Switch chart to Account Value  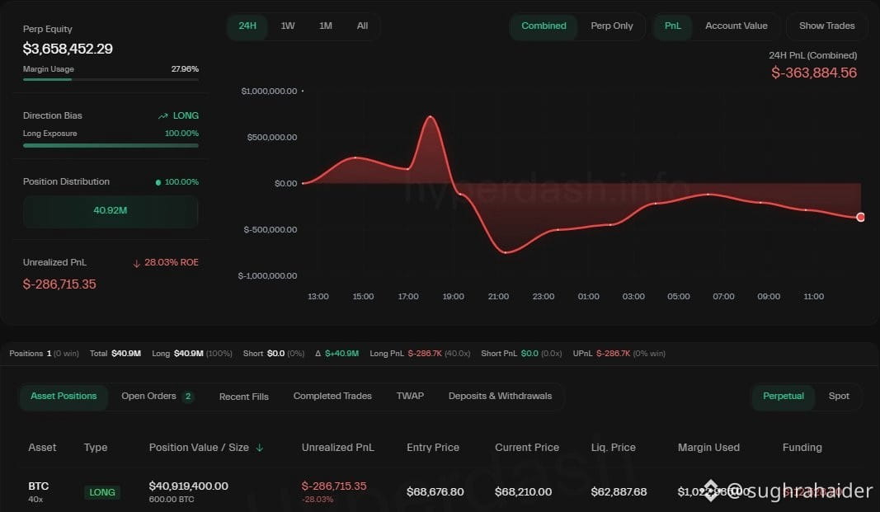coord(736,26)
